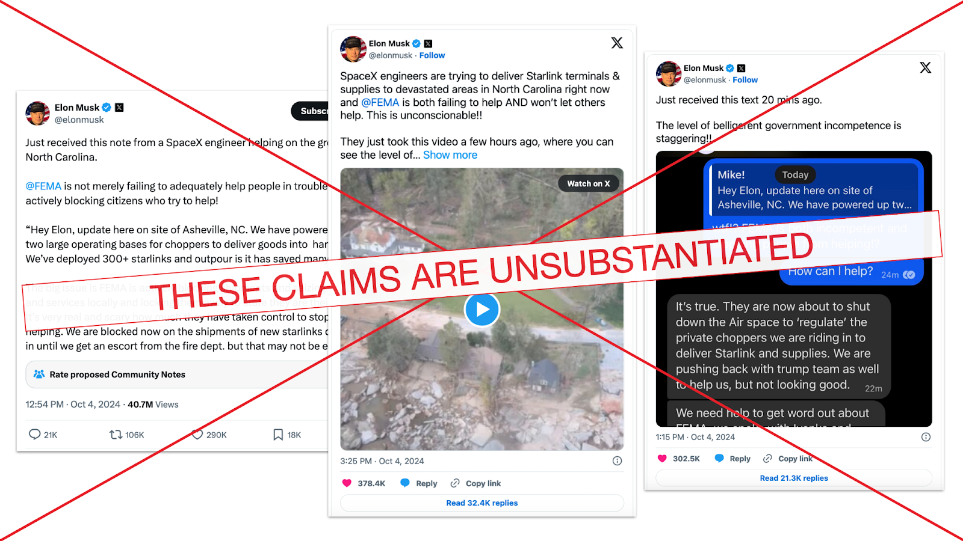Play the flood aerial video
This screenshot has height=541, width=963.
tap(482, 310)
